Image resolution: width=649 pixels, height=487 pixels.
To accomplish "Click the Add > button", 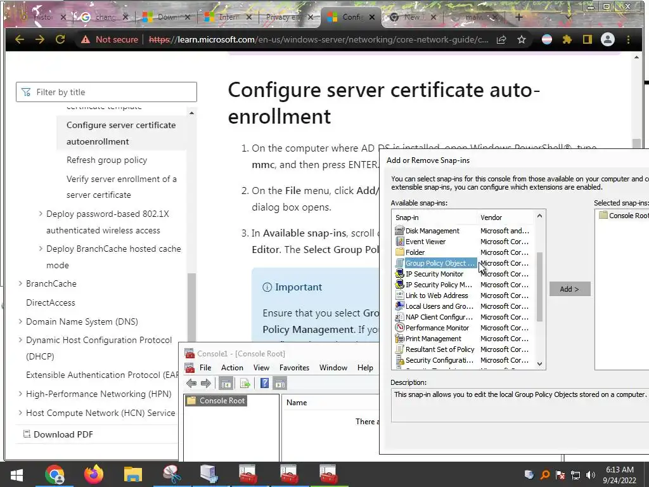I will (x=570, y=289).
